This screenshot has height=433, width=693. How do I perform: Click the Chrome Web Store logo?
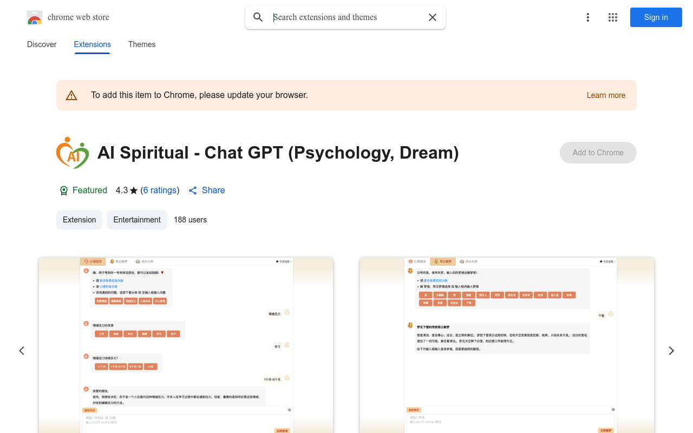pyautogui.click(x=35, y=17)
